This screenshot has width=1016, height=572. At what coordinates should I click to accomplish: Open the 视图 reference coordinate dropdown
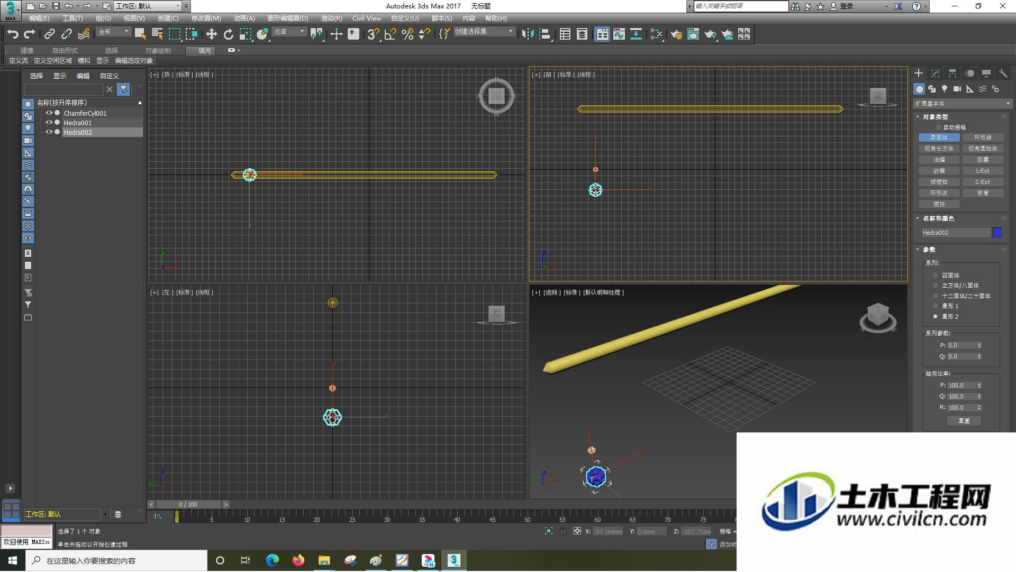289,32
